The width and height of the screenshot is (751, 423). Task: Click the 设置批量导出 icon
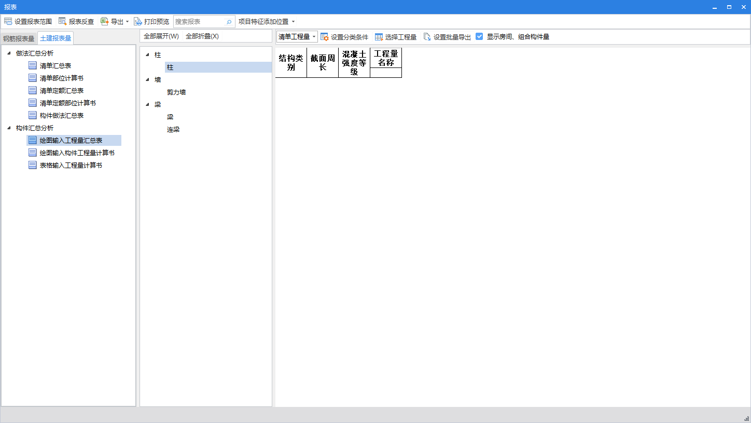coord(427,37)
